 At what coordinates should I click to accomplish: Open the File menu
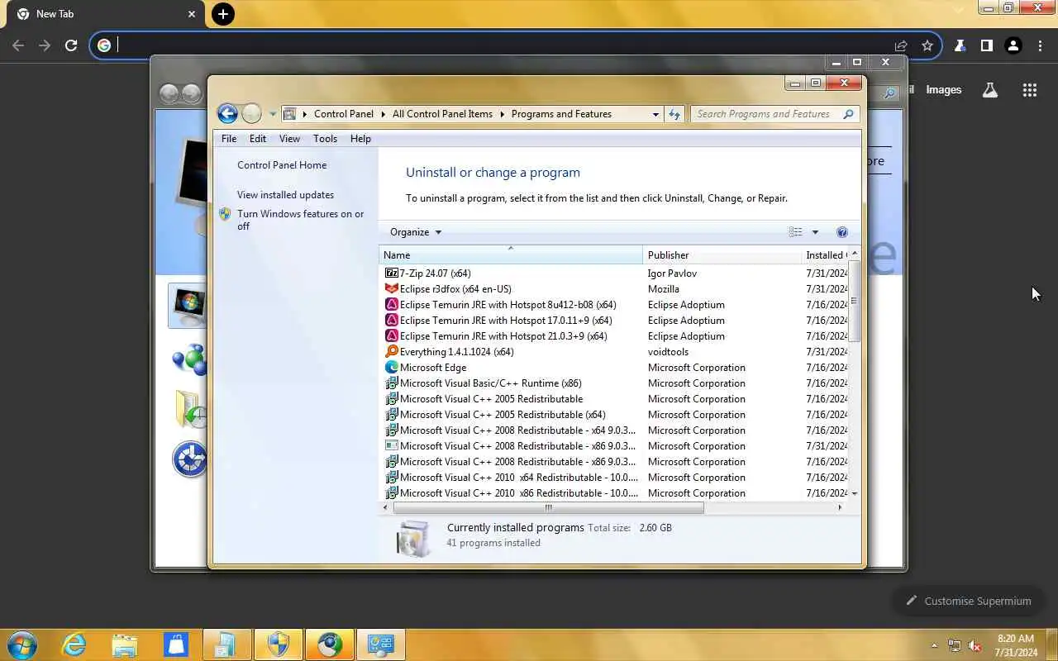(229, 139)
